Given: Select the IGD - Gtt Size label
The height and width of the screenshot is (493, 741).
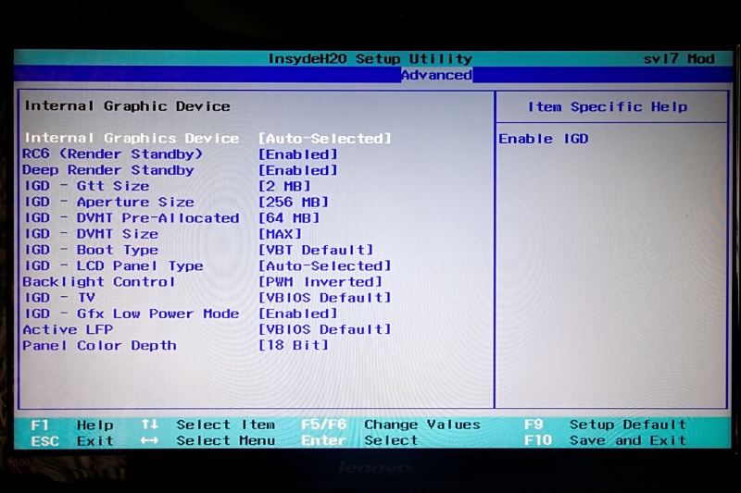Looking at the screenshot, I should (87, 186).
